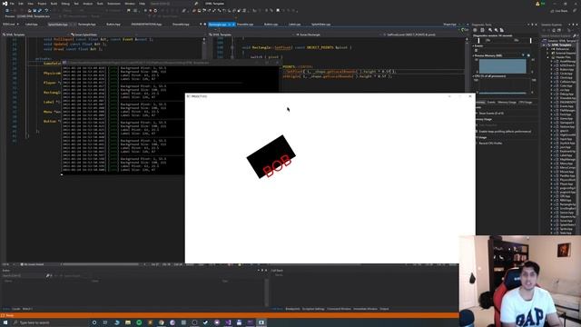Screen dimensions: 581x327
Task: Click the Save All toolbar icon
Action: click(40, 10)
